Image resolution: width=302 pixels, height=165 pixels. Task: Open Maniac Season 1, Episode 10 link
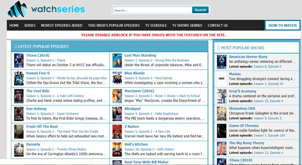point(268,84)
